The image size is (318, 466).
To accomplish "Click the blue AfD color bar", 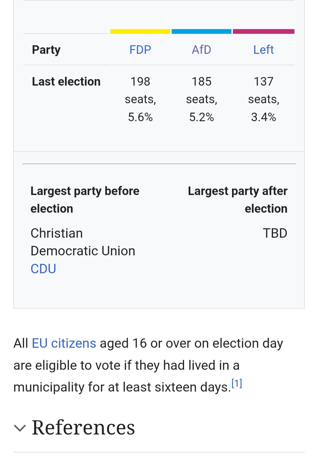I will coord(201,31).
